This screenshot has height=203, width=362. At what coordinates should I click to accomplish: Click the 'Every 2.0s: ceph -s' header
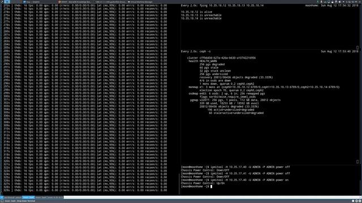[x=196, y=51]
